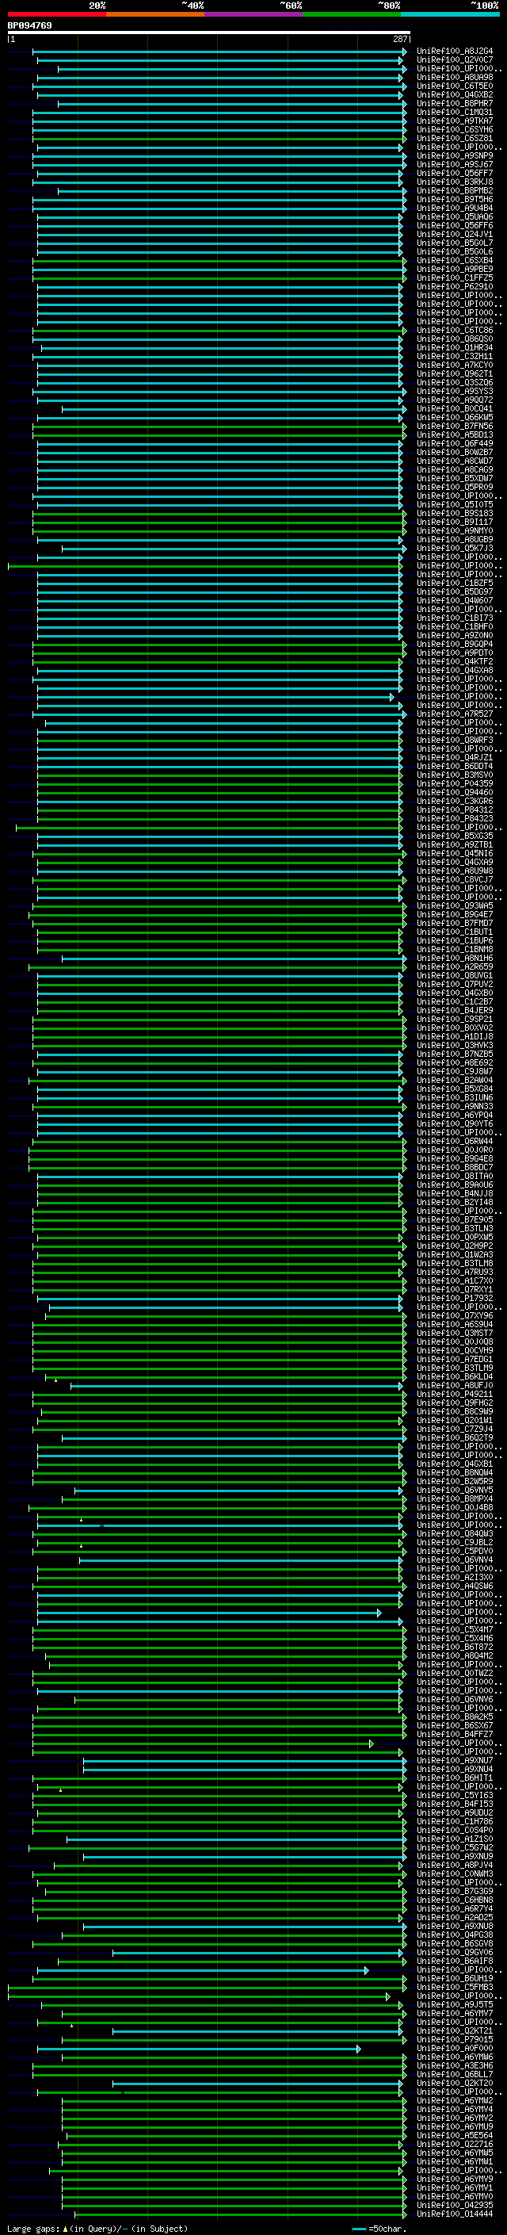Select the UniRef100_Q3HVK3 label

454,1046
